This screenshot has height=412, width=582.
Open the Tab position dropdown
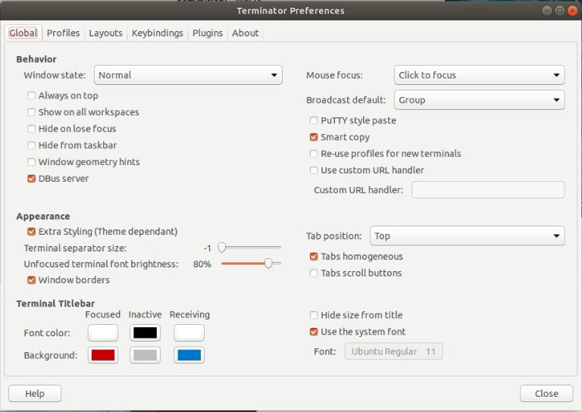(x=467, y=236)
